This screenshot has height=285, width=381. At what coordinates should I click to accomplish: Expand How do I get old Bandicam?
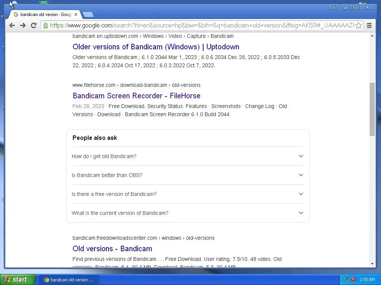pyautogui.click(x=188, y=156)
